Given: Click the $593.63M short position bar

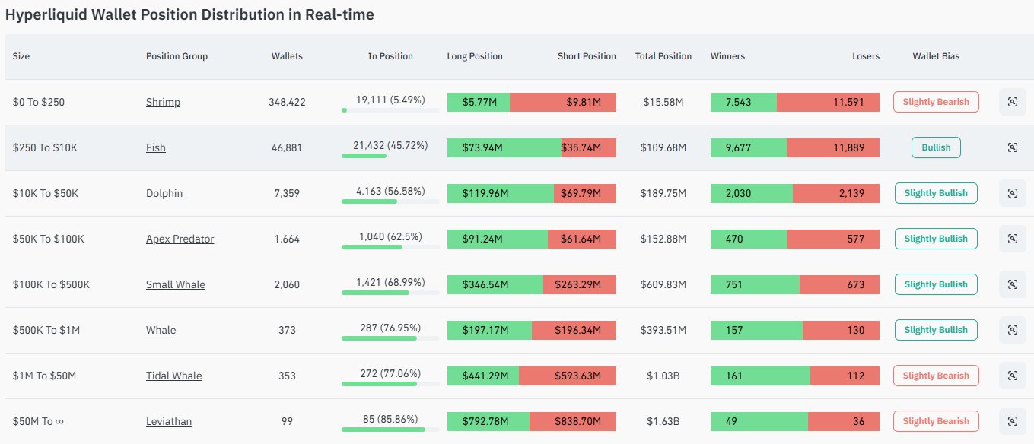Looking at the screenshot, I should (567, 376).
